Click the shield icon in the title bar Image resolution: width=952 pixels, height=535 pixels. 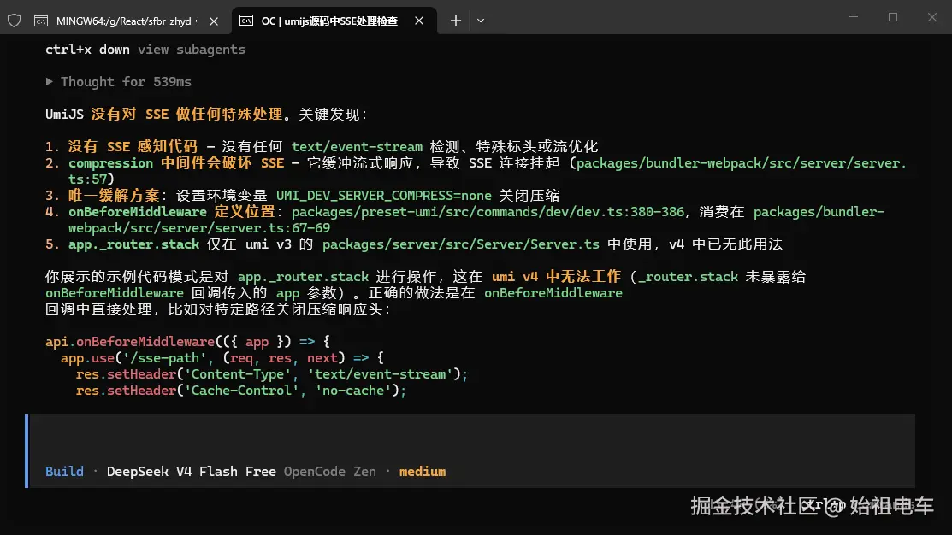(14, 21)
